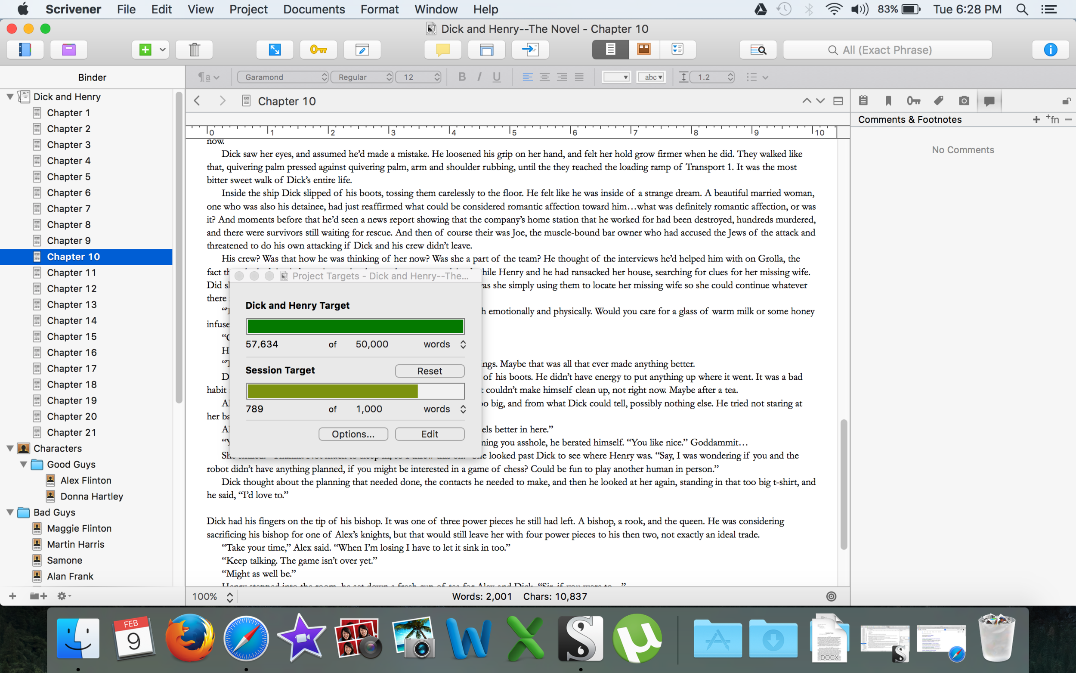
Task: Open the highlight color abc swatch
Action: (651, 77)
